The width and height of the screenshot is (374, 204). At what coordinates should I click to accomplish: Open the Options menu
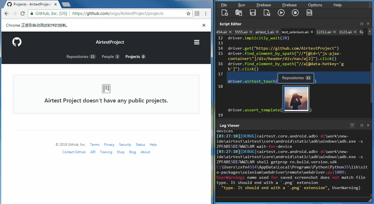pyautogui.click(x=315, y=5)
